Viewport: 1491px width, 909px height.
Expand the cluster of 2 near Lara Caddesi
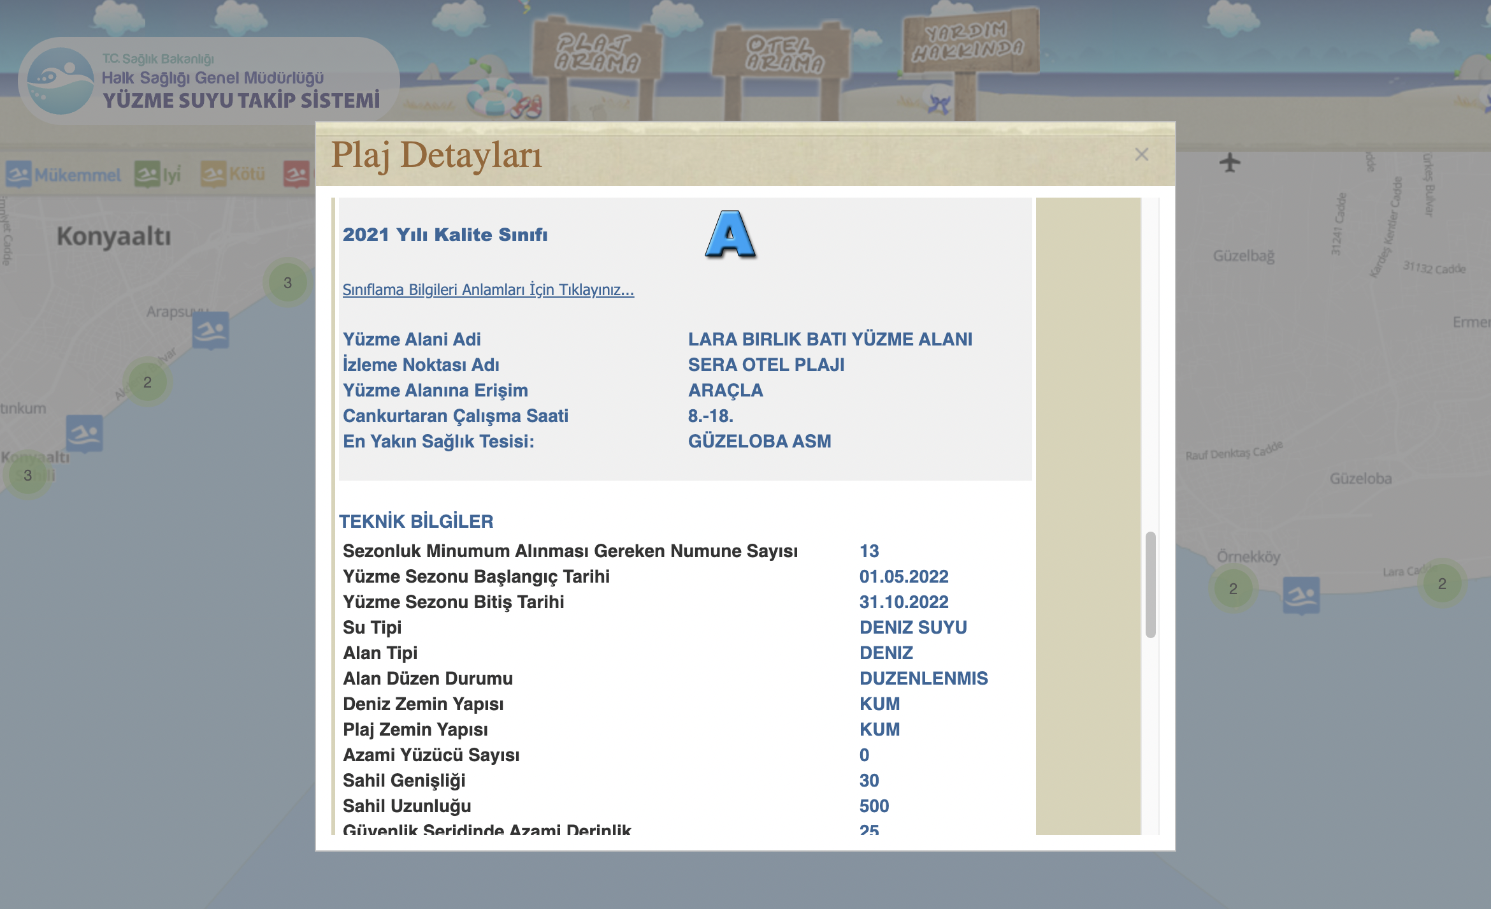1442,583
